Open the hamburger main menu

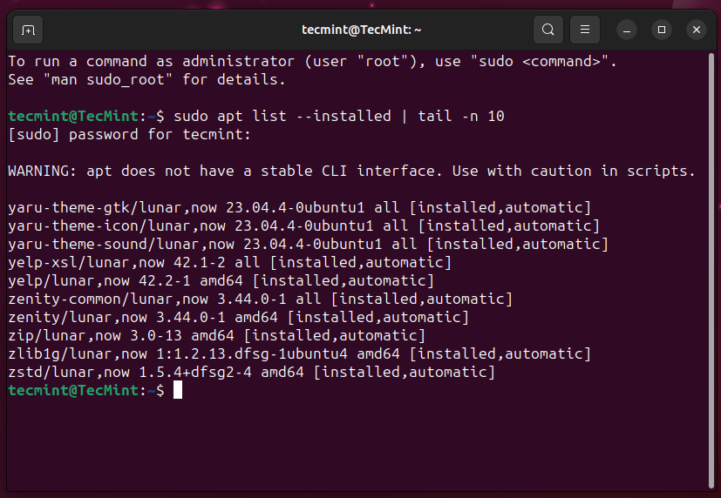[x=584, y=30]
